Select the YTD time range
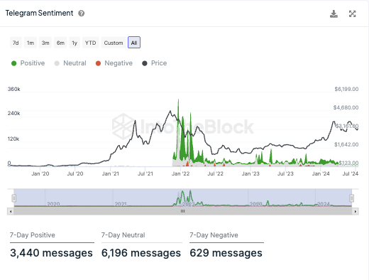The height and width of the screenshot is (280, 369). pyautogui.click(x=91, y=43)
